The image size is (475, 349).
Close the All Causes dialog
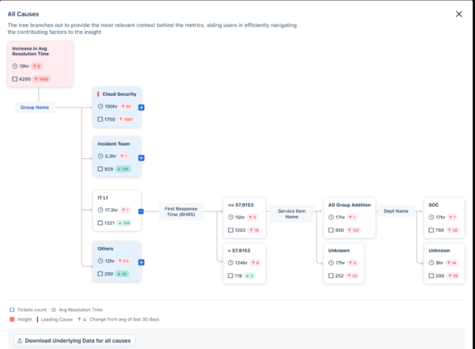pyautogui.click(x=459, y=14)
